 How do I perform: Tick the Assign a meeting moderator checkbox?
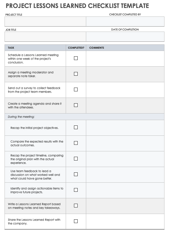76,74
